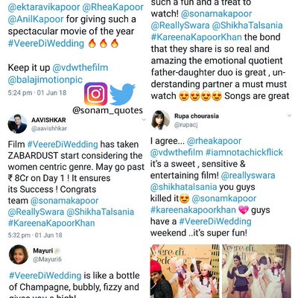This screenshot has height=298, width=298.
Task: View right Veere Di Wedding photo
Action: tap(256, 271)
